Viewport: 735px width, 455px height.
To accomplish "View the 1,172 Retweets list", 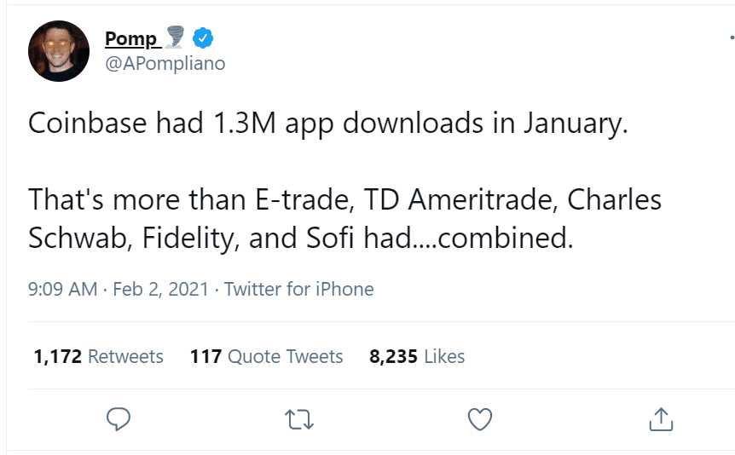I will [98, 357].
